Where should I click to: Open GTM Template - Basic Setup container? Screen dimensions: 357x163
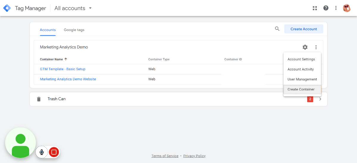[62, 69]
